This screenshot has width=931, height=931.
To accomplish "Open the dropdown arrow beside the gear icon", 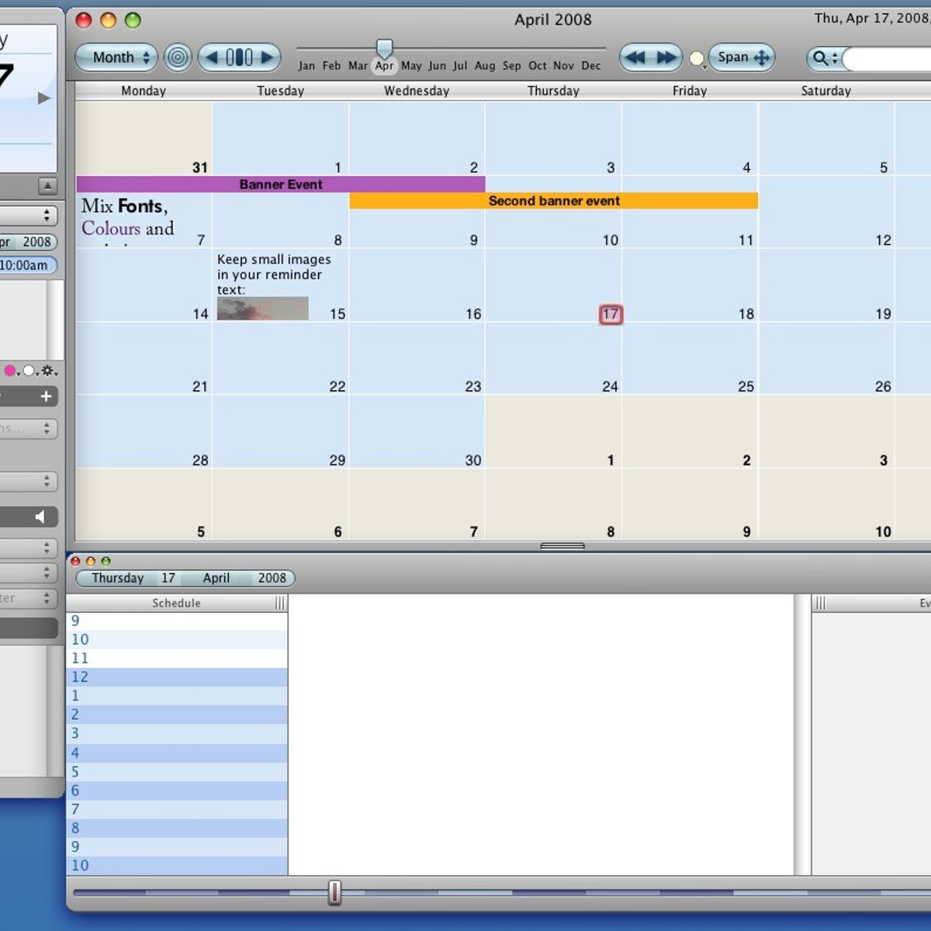I will coord(55,376).
